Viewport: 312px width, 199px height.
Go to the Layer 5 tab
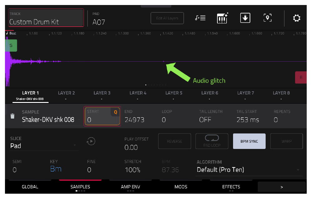pyautogui.click(x=174, y=96)
